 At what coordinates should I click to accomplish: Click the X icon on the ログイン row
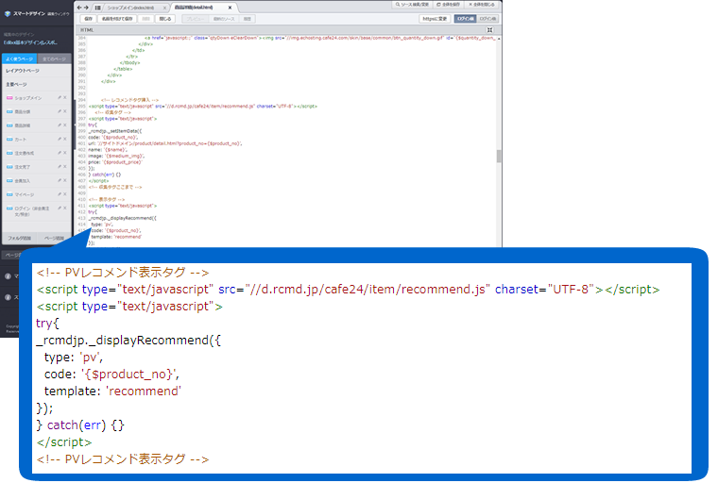coord(65,208)
